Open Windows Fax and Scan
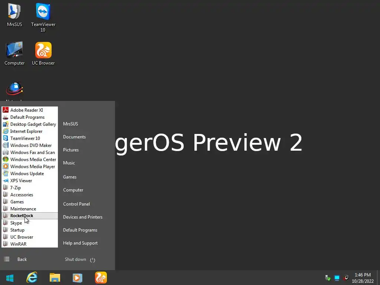Screen dimensions: 380x285 pos(30,152)
